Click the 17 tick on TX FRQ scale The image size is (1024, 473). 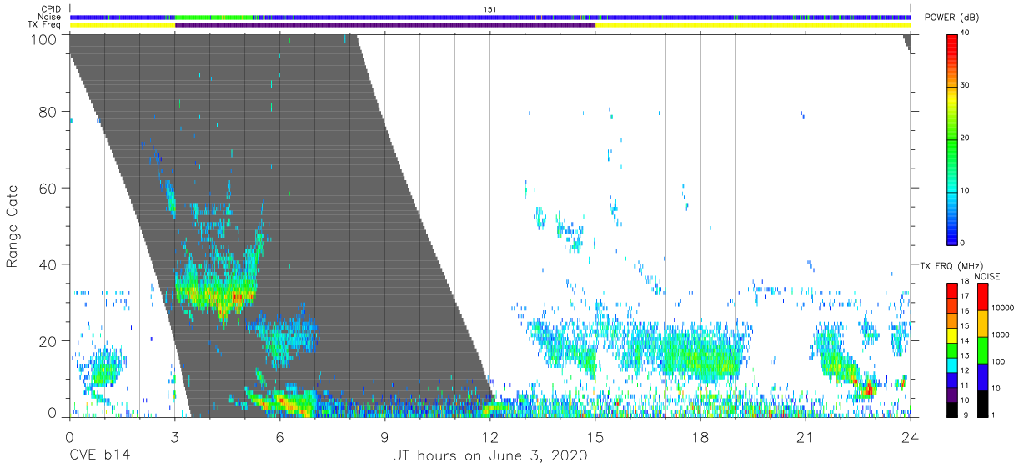pos(965,296)
